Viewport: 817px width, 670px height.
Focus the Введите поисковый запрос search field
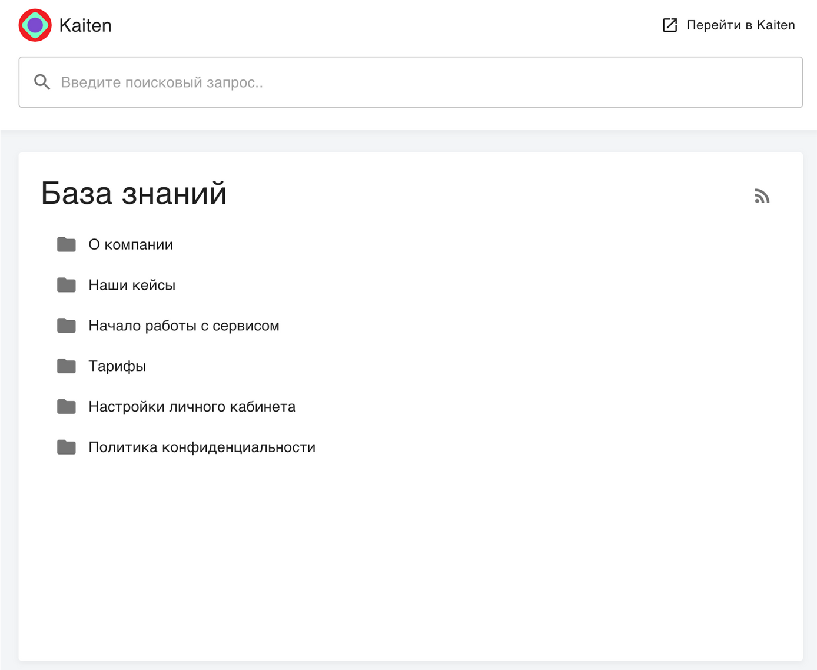[x=411, y=82]
